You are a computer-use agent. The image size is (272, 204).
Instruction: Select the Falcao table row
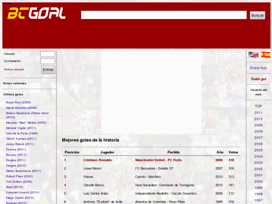152,177
